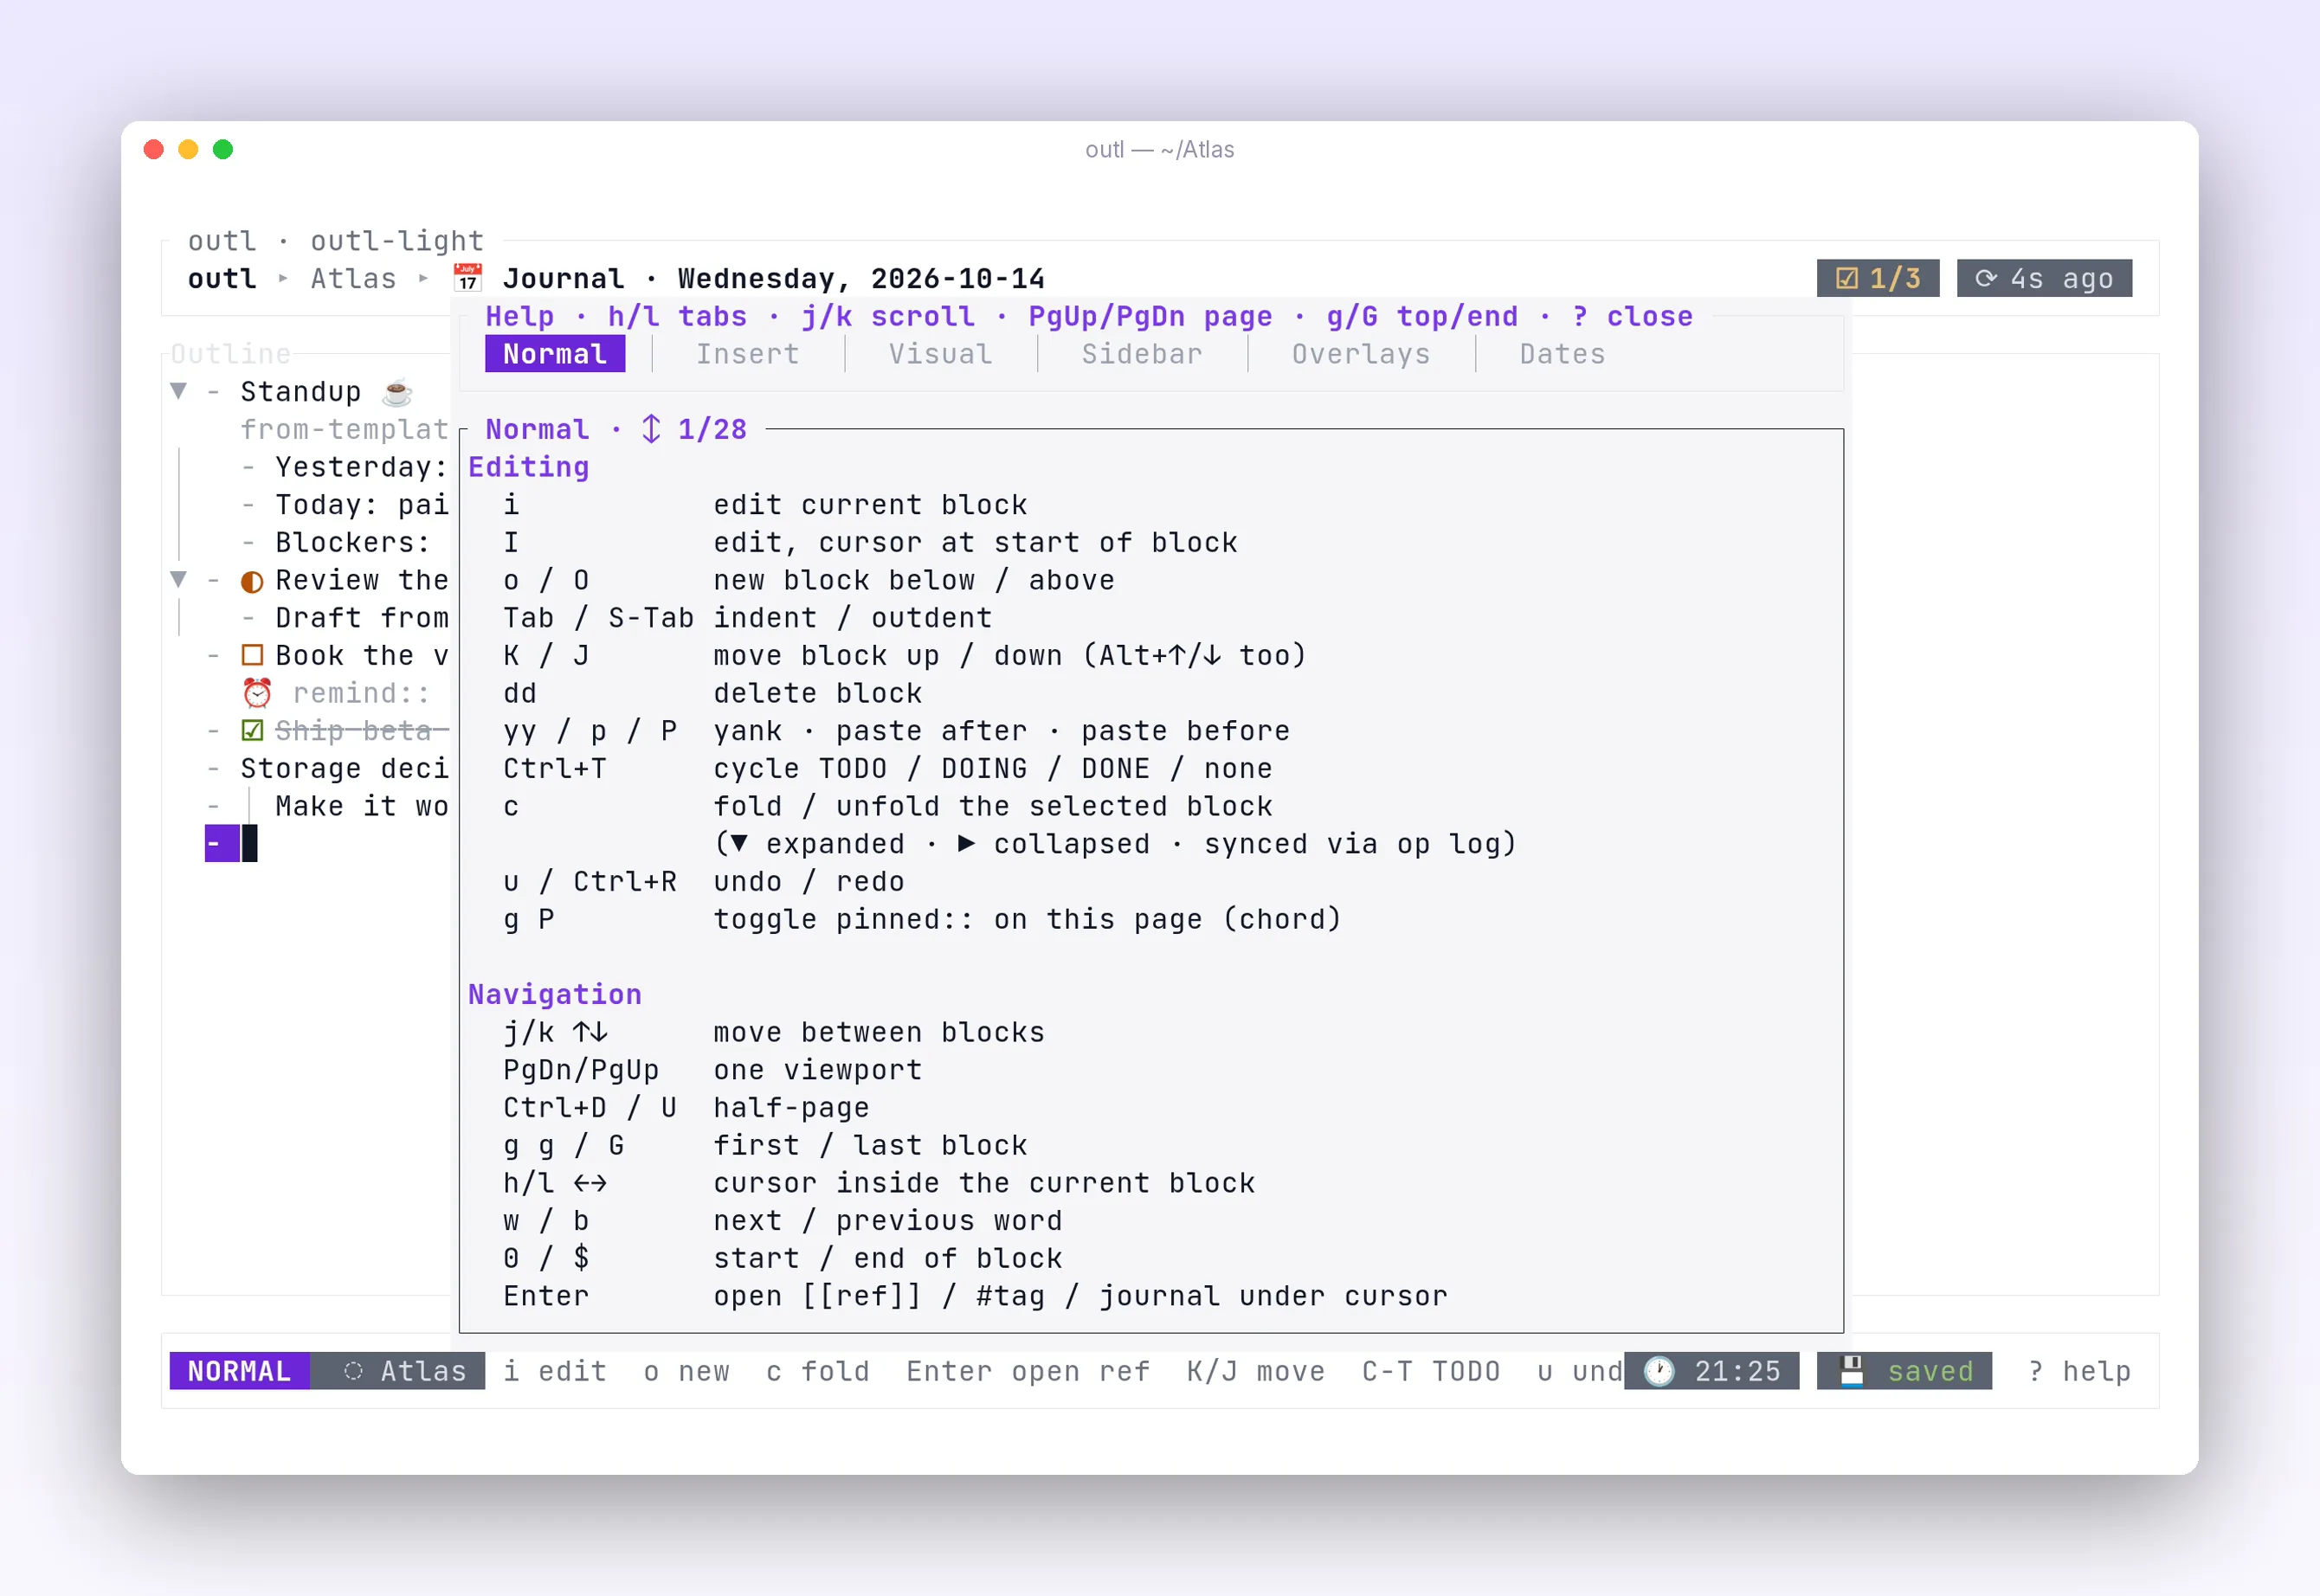Click the 'Navigation' section heading

pyautogui.click(x=555, y=994)
